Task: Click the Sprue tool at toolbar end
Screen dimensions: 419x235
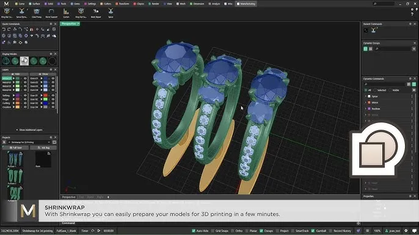Action: tap(111, 13)
